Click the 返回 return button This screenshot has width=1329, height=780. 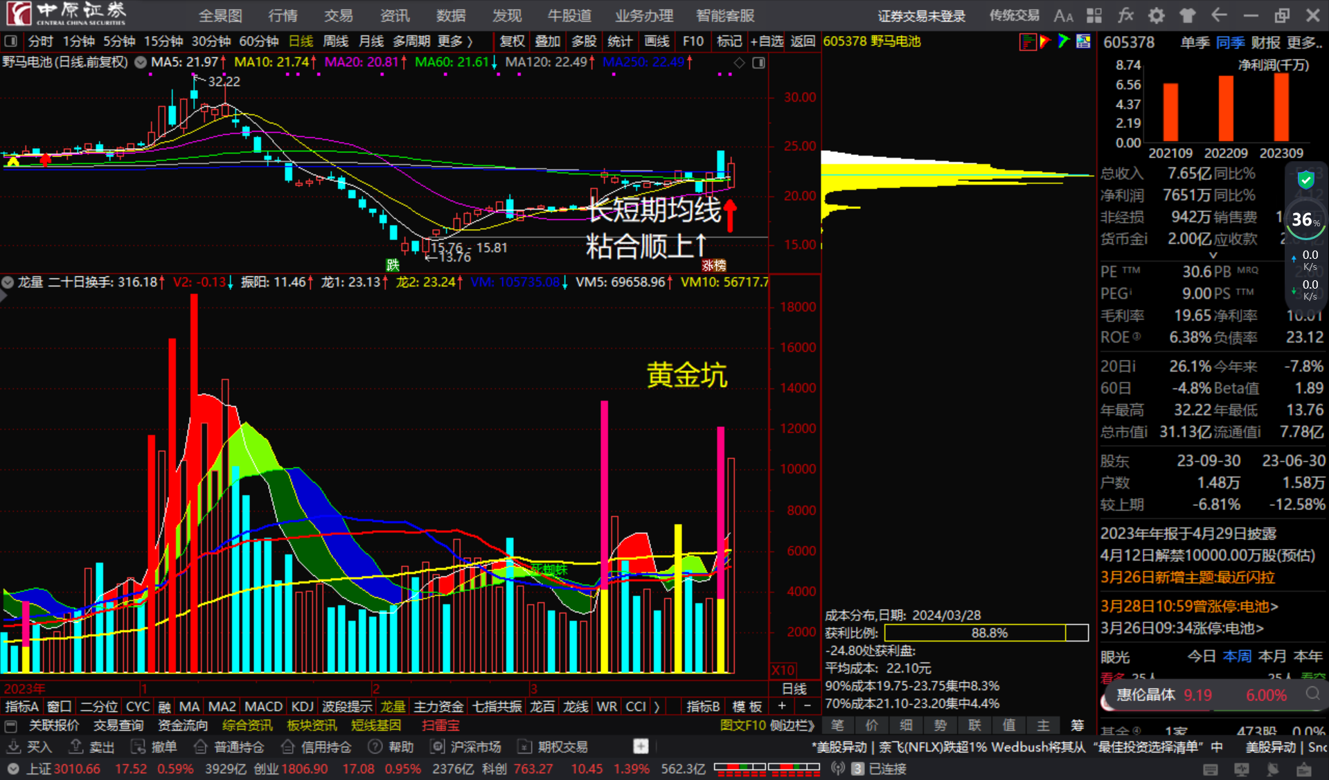[x=803, y=42]
